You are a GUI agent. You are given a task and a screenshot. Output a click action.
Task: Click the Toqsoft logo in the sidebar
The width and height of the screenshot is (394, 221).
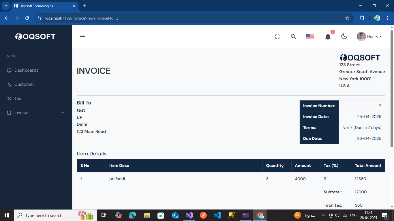click(x=35, y=37)
